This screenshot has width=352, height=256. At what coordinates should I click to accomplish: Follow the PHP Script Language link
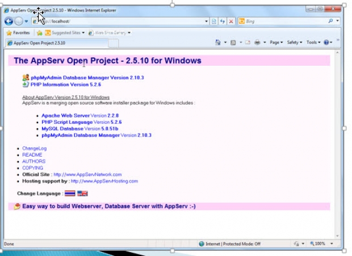[x=67, y=122]
